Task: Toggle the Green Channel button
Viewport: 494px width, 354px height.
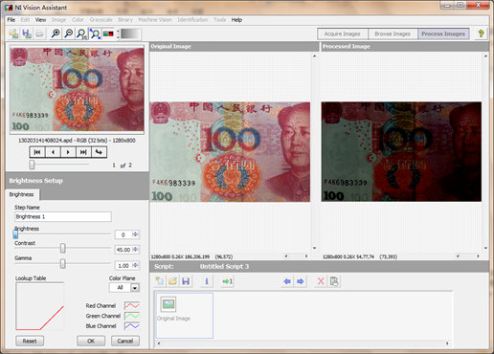Action: (x=132, y=316)
